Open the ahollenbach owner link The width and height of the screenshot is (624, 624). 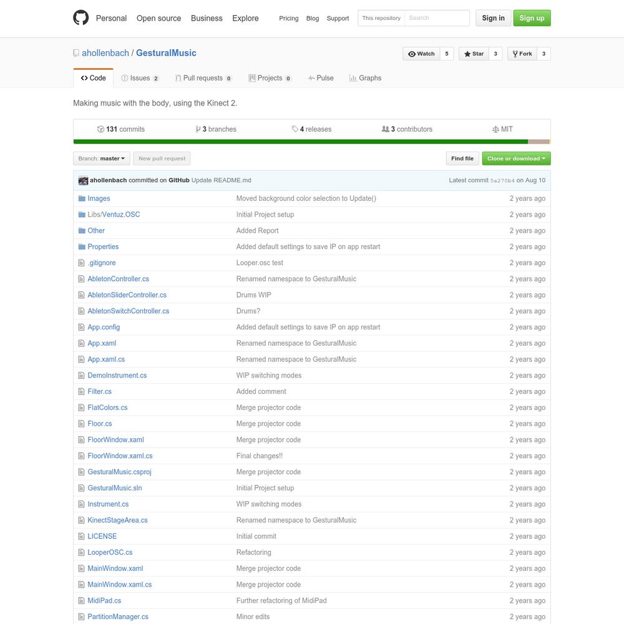[x=105, y=53]
